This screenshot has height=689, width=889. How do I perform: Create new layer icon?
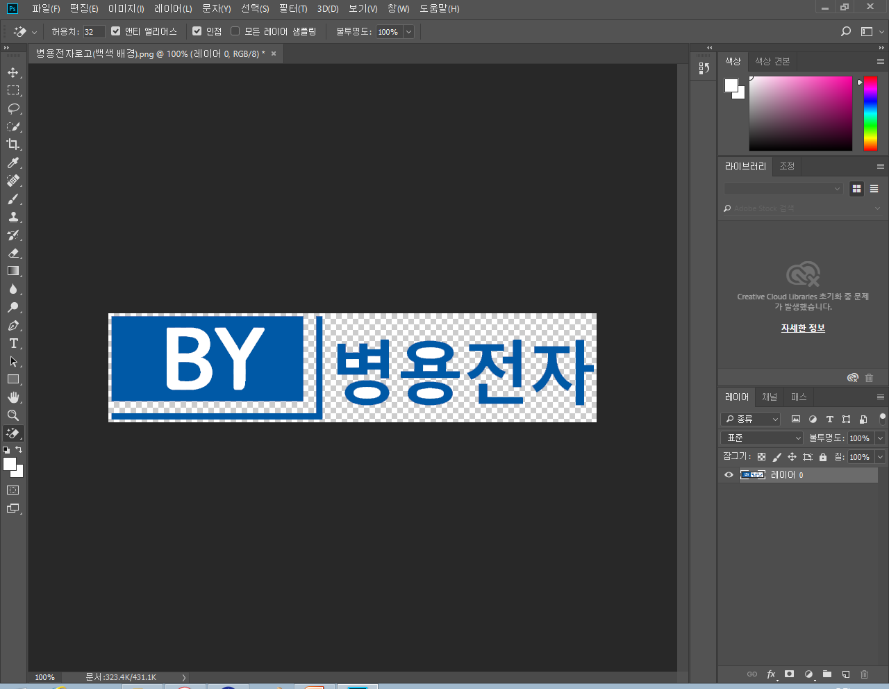pyautogui.click(x=846, y=674)
